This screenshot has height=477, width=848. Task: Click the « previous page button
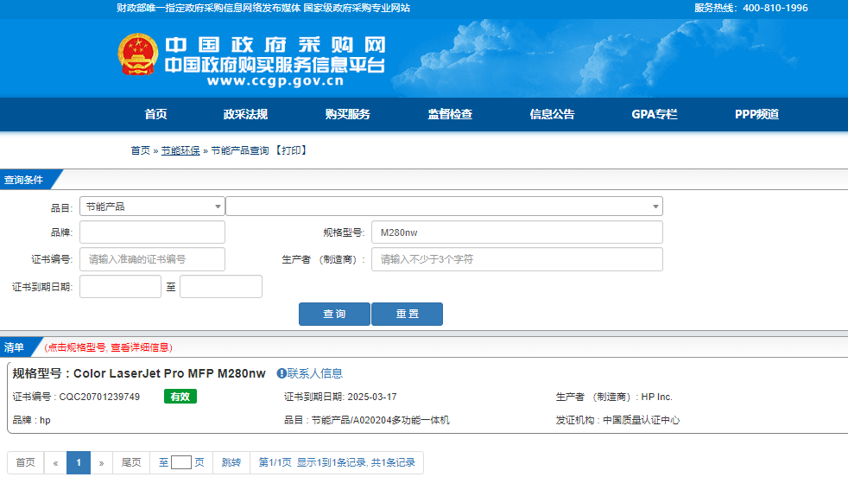[55, 462]
